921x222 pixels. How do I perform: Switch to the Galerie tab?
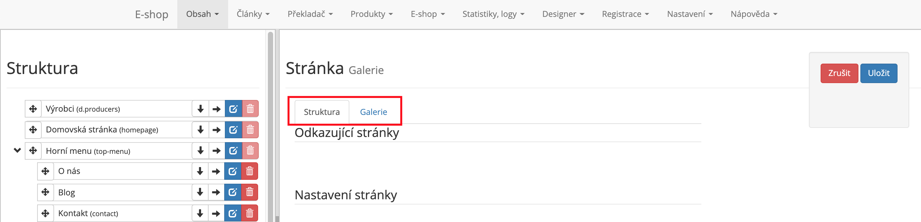point(373,112)
